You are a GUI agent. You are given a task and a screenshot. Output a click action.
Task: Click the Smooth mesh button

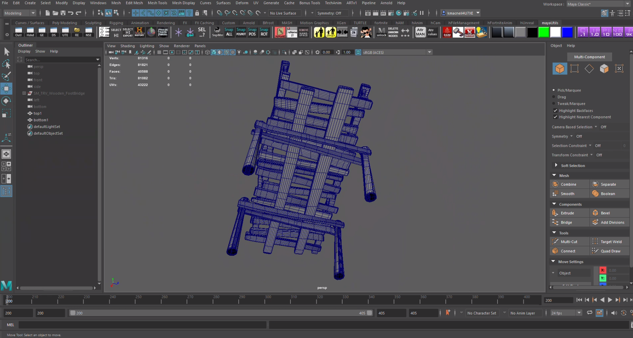(567, 194)
